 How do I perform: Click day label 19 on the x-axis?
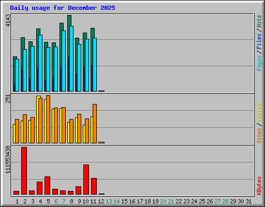(155, 201)
